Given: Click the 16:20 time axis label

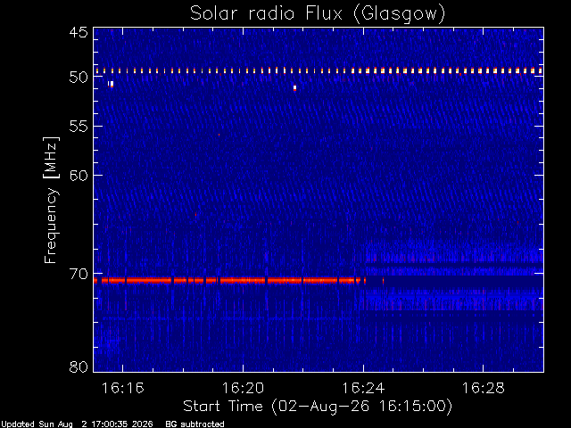Looking at the screenshot, I should coord(243,389).
